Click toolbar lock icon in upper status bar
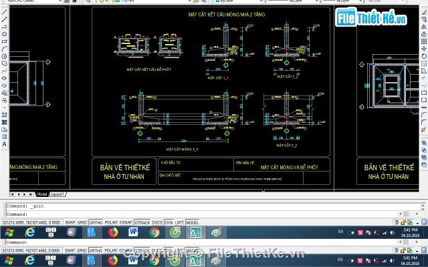This screenshot has width=428, height=267. [x=403, y=222]
